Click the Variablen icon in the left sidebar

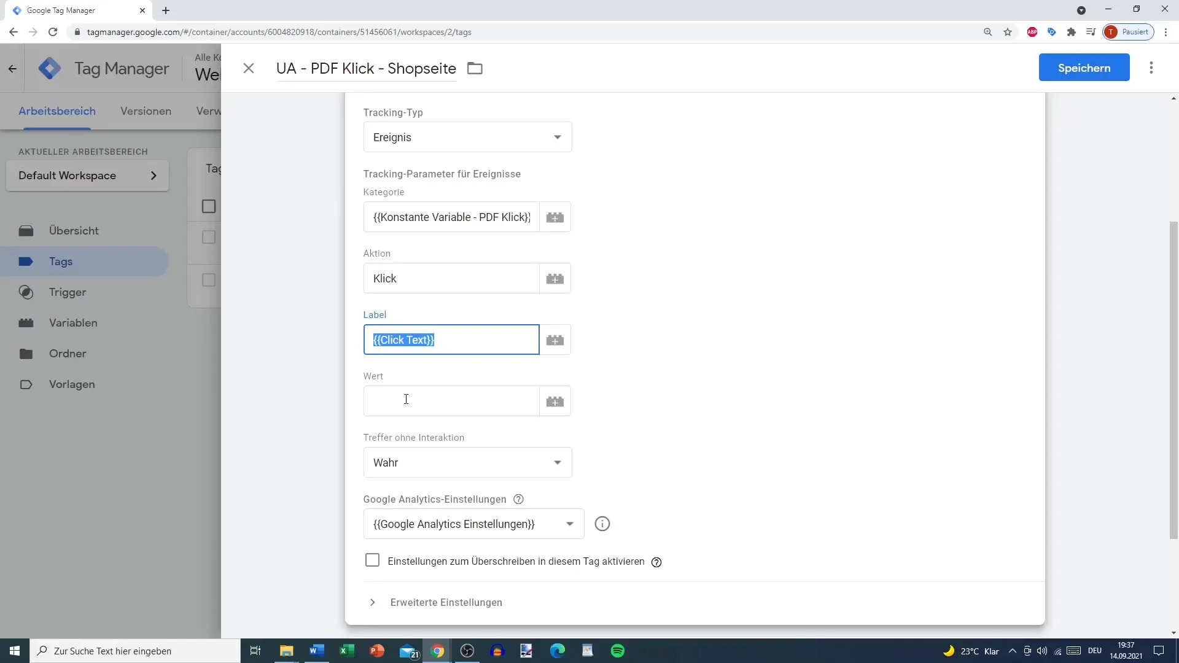coord(27,322)
